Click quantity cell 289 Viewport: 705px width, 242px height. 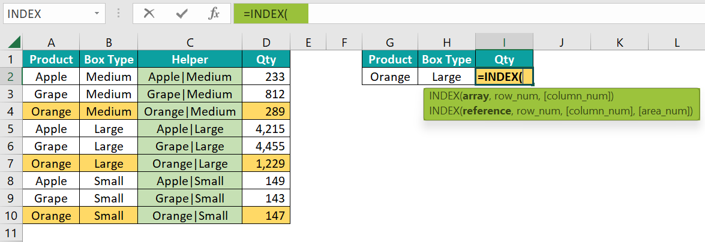(266, 111)
